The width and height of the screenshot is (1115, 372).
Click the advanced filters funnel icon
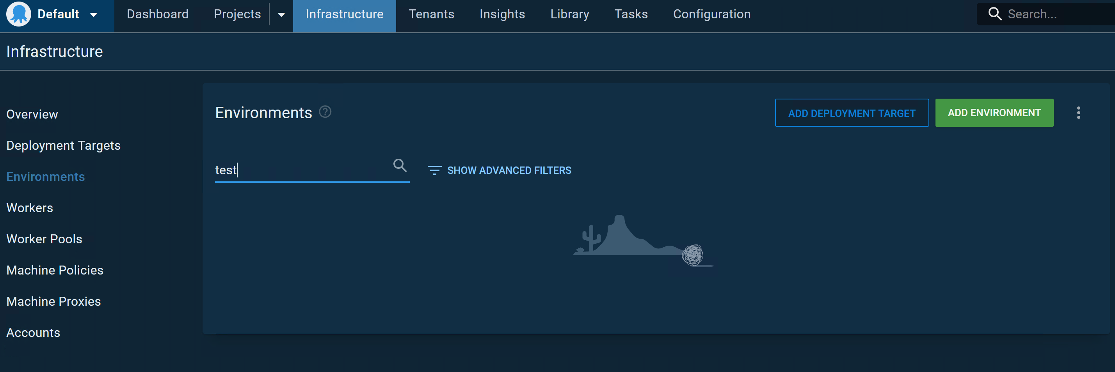point(434,170)
